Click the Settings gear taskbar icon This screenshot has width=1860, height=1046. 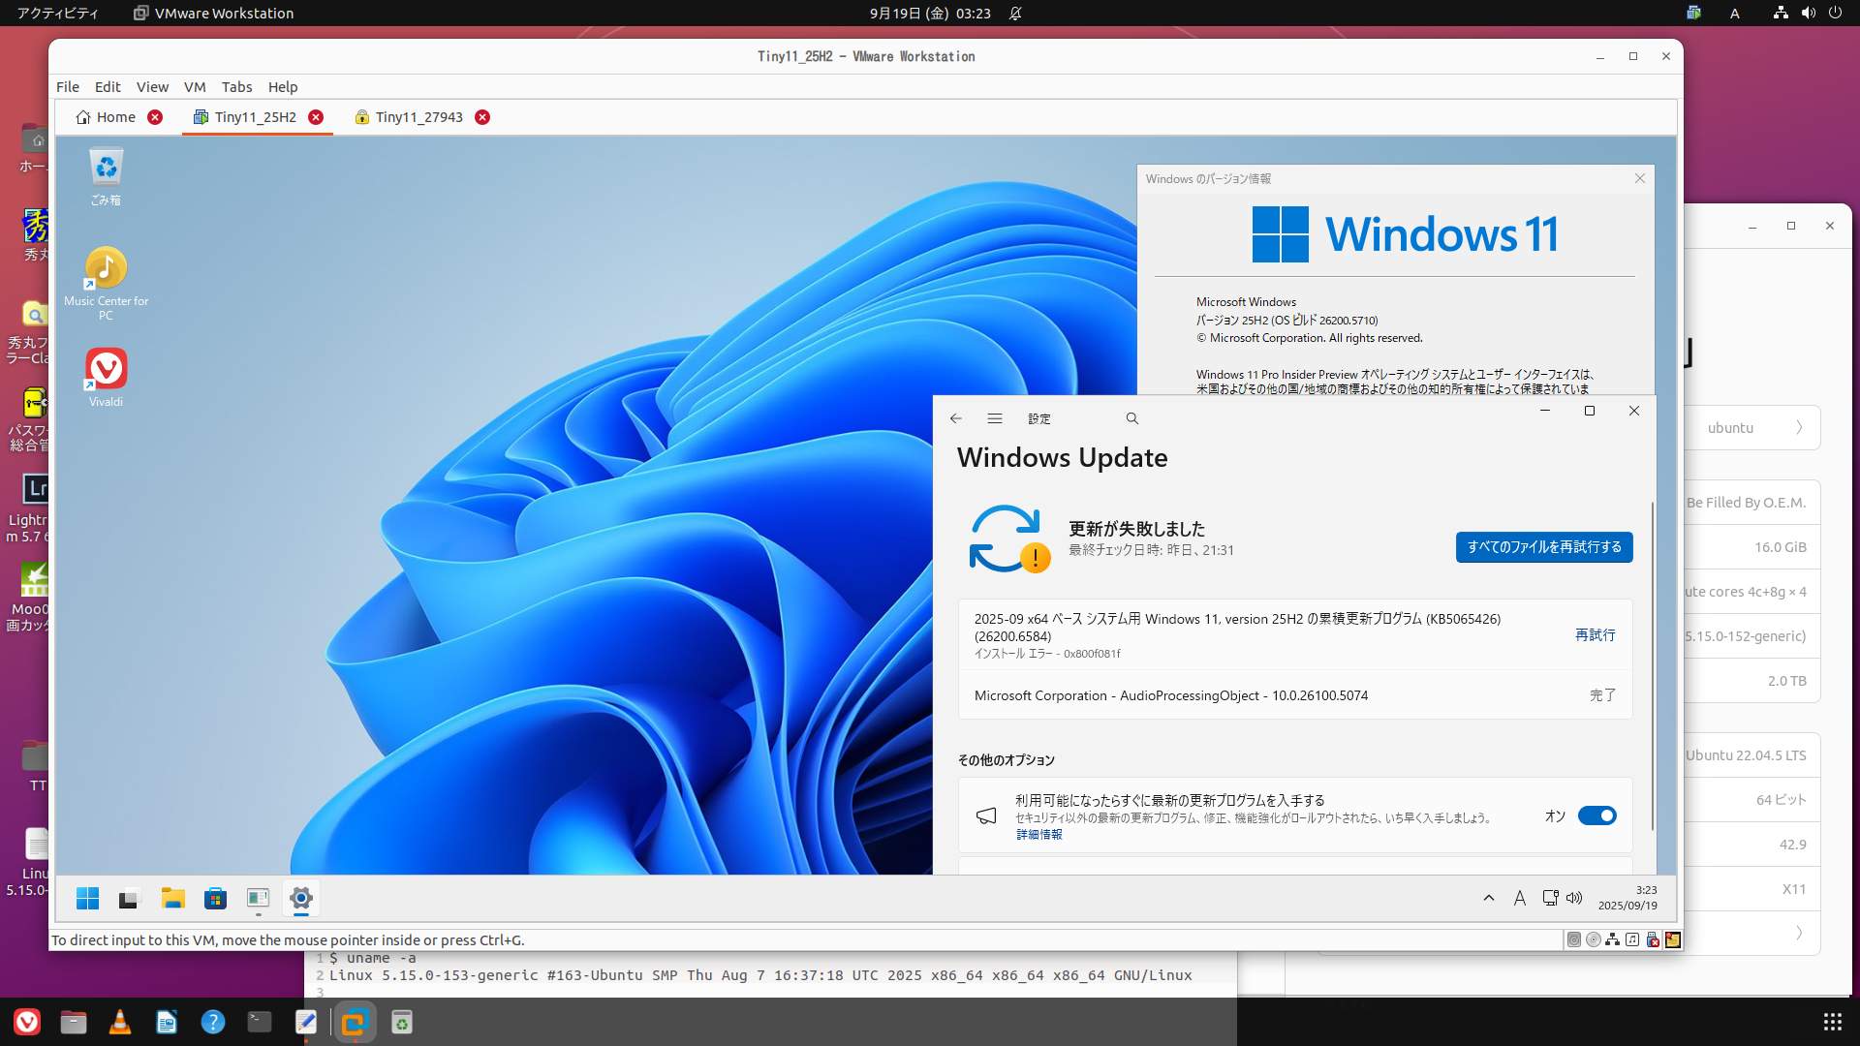300,898
